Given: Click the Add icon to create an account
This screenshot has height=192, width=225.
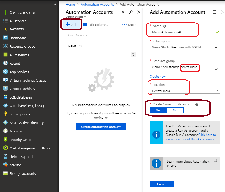Looking at the screenshot, I should [71, 24].
